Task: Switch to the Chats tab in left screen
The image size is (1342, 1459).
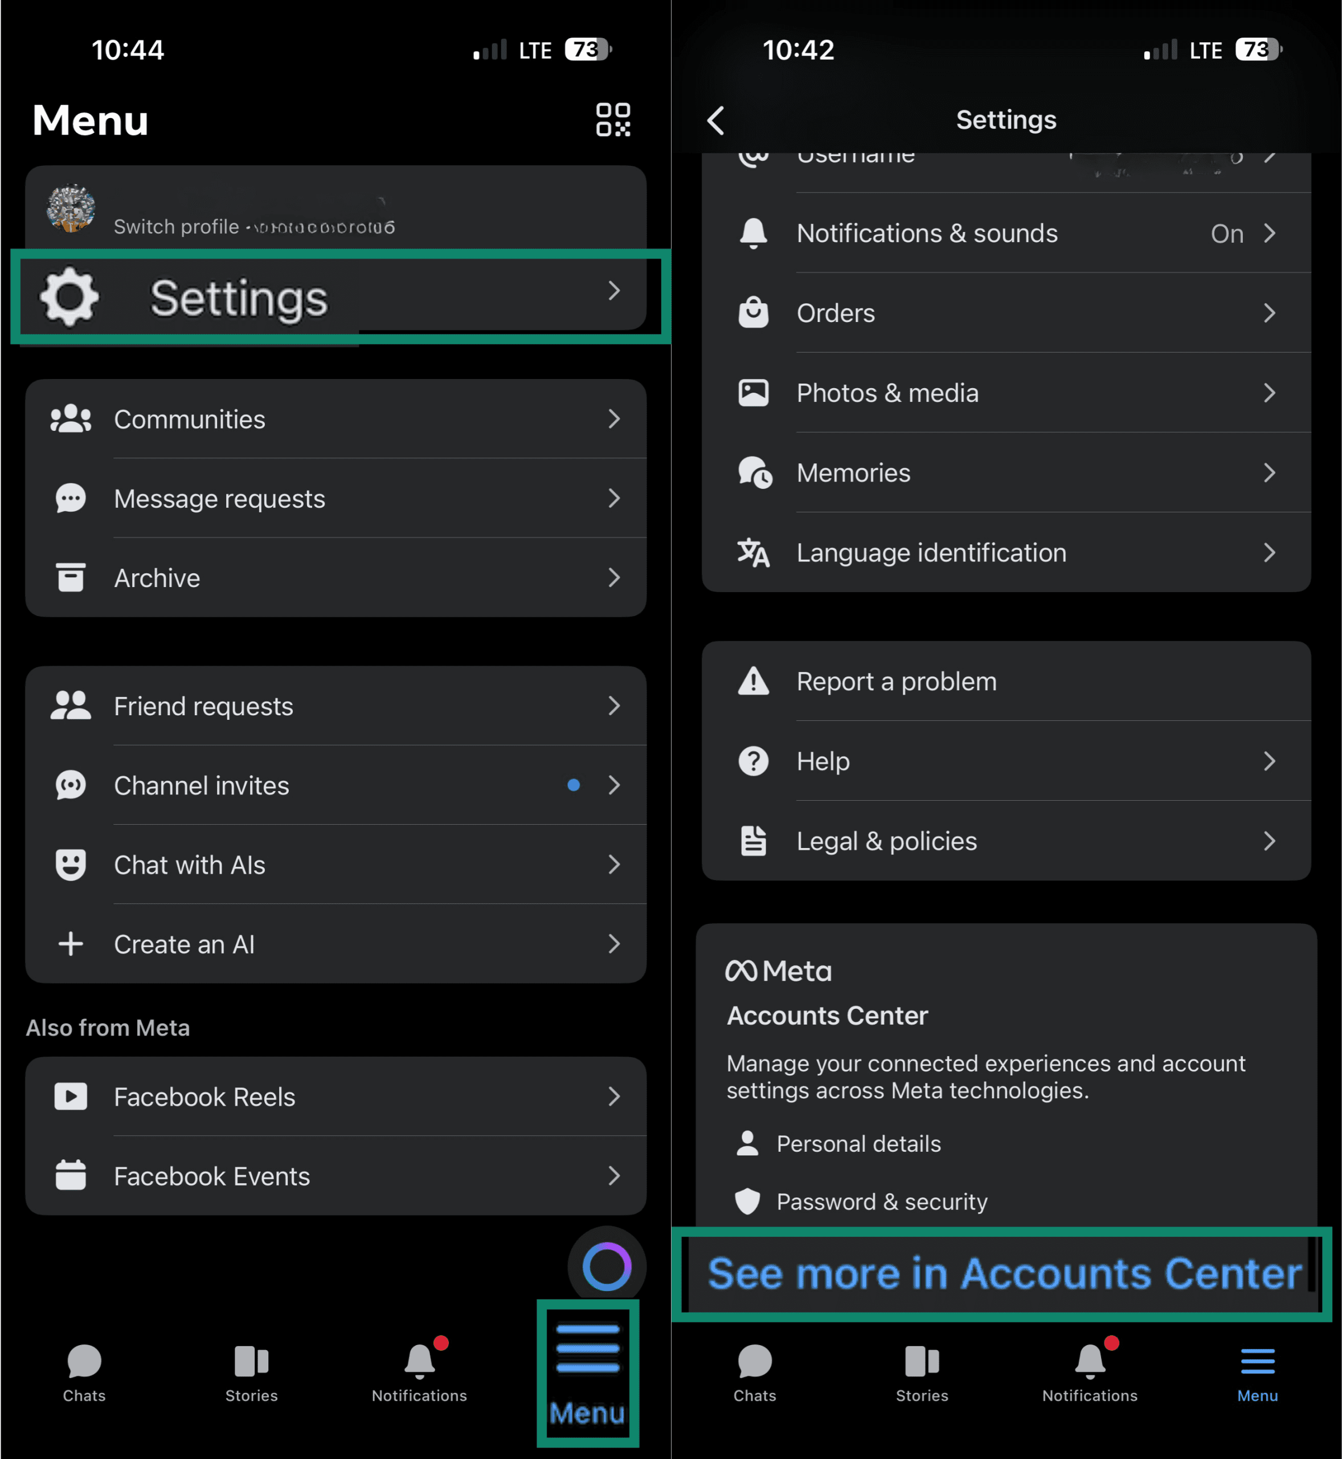Action: point(84,1372)
